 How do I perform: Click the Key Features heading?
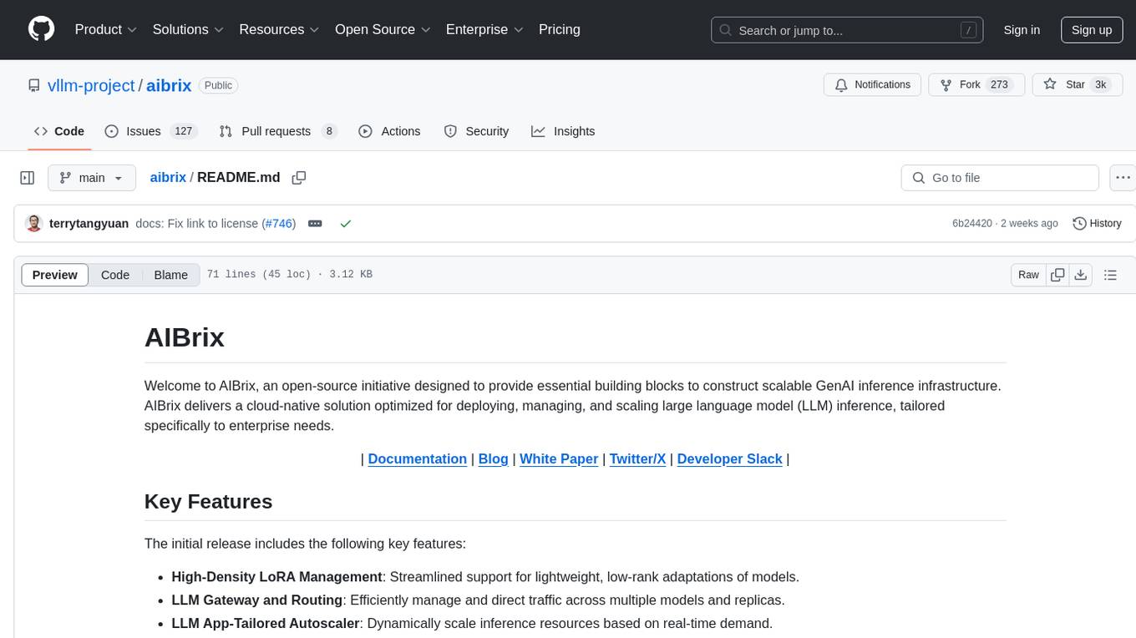click(209, 501)
